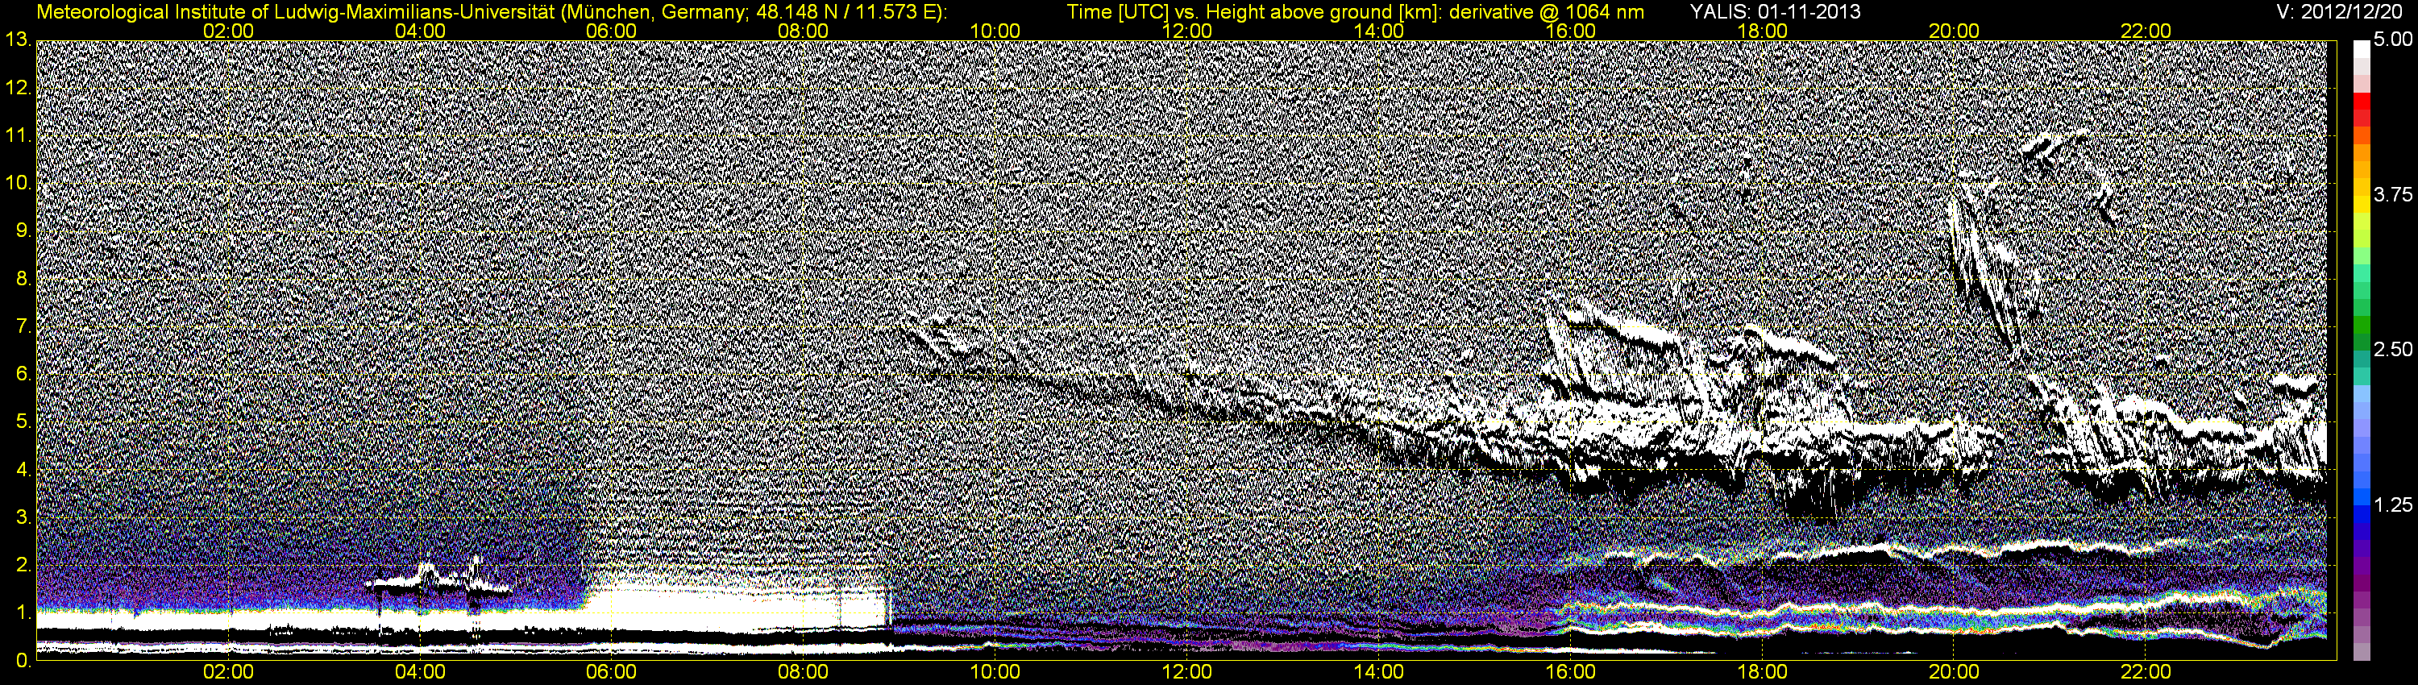2418x685 pixels.
Task: Click the 3 km height axis label
Action: coord(23,517)
